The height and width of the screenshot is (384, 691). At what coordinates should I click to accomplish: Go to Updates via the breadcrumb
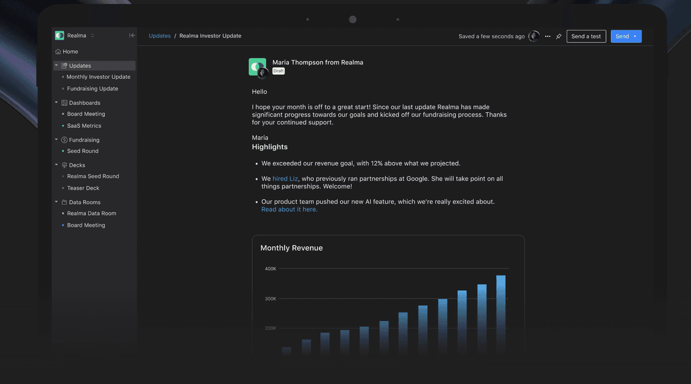click(160, 36)
